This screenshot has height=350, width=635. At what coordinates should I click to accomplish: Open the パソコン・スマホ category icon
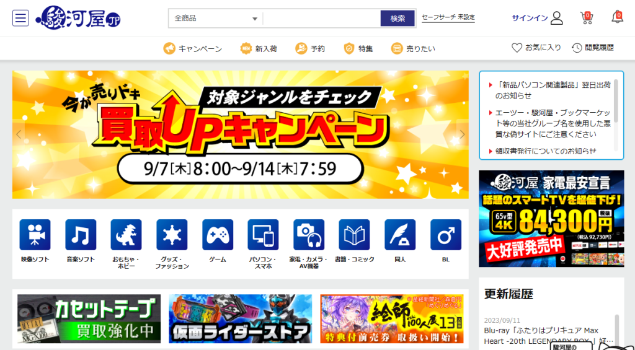pyautogui.click(x=263, y=235)
